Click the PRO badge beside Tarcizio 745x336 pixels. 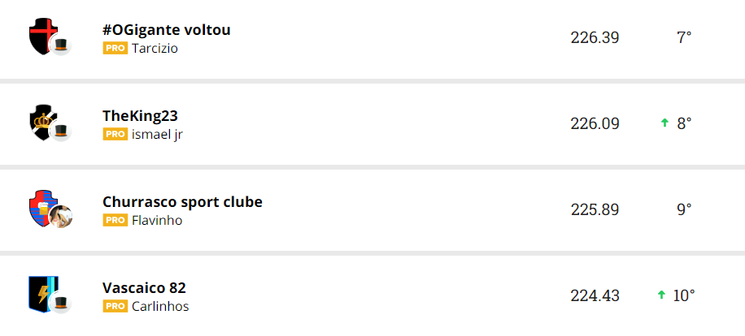pyautogui.click(x=115, y=48)
